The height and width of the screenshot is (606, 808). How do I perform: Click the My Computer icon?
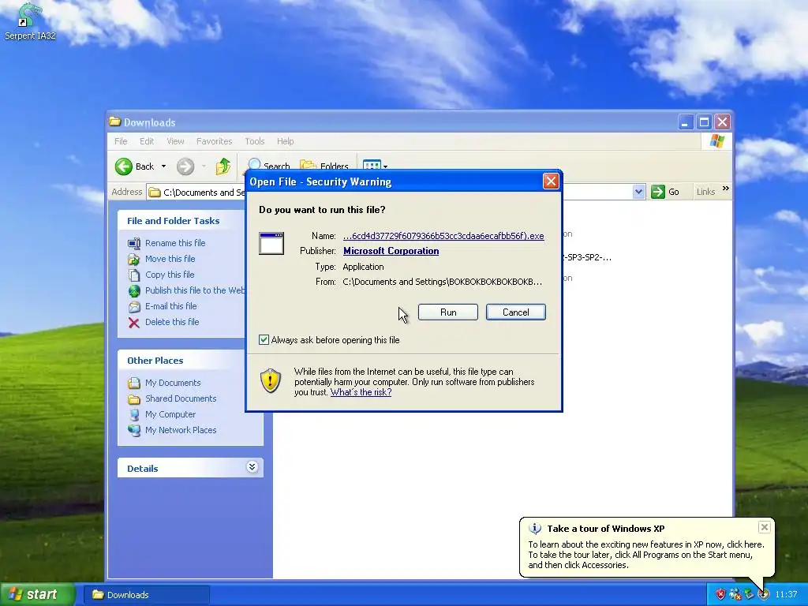pos(134,415)
